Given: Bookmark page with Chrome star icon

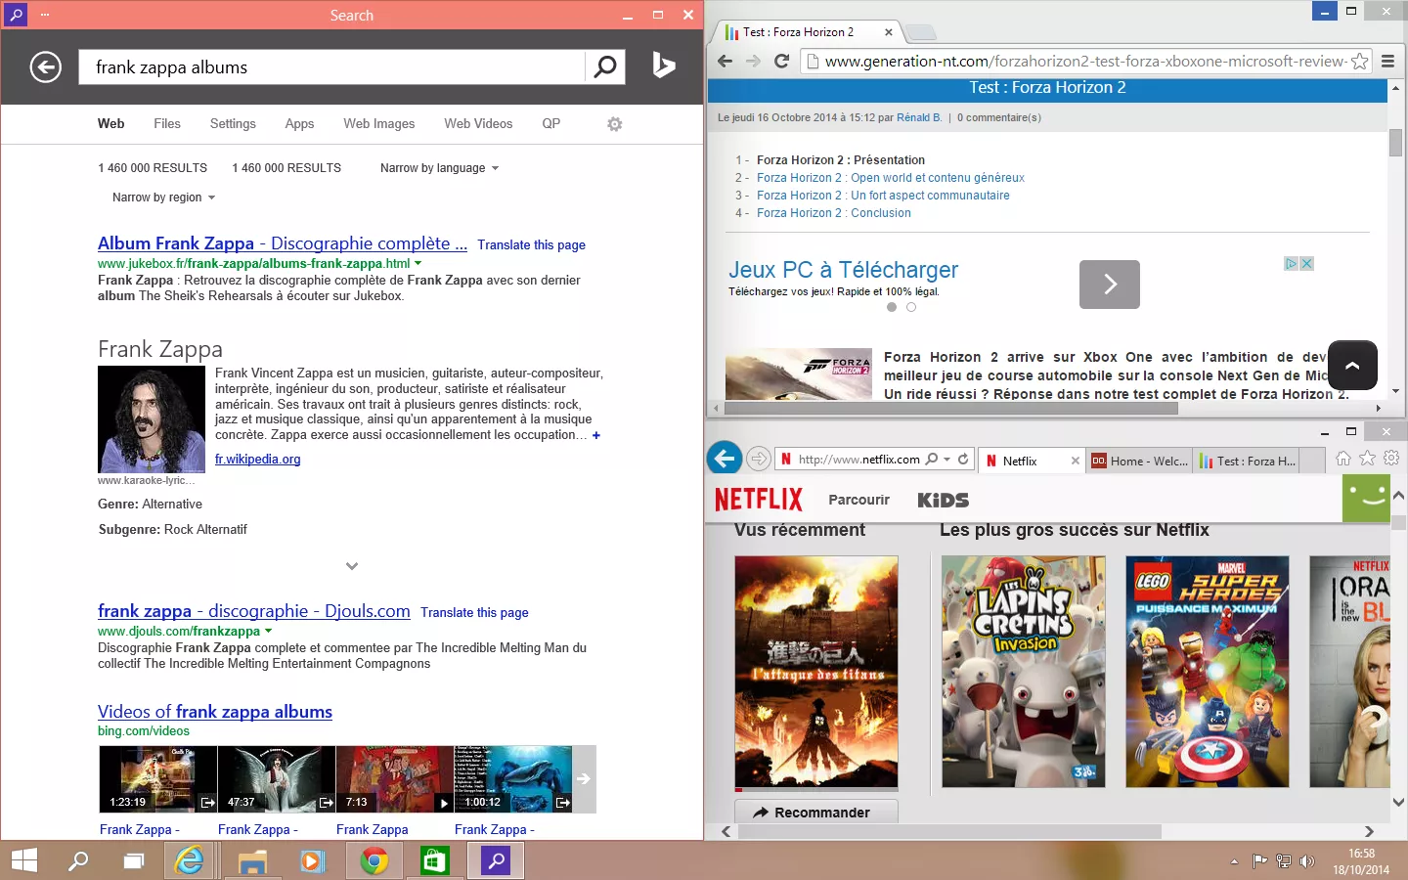Looking at the screenshot, I should click(1359, 61).
